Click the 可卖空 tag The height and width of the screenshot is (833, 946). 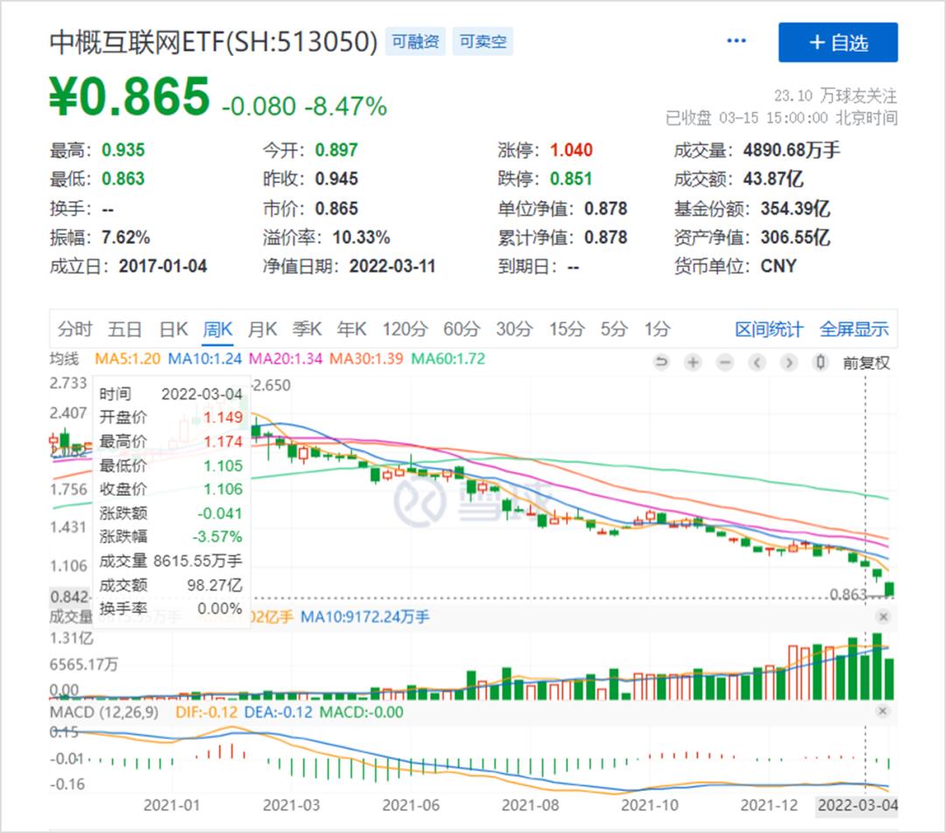click(x=483, y=42)
